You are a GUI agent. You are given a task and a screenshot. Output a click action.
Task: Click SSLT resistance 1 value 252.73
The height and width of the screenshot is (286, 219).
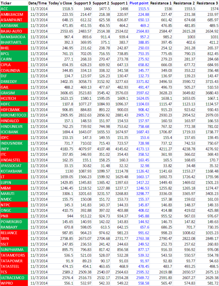click(x=166, y=244)
